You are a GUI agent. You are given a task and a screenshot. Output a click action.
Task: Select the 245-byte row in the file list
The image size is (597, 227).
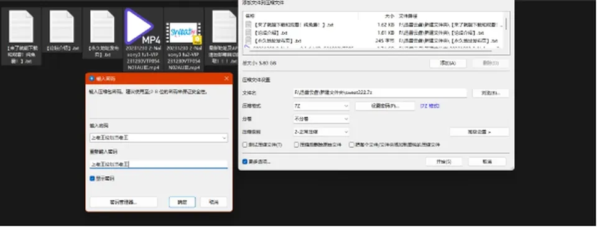click(x=373, y=40)
